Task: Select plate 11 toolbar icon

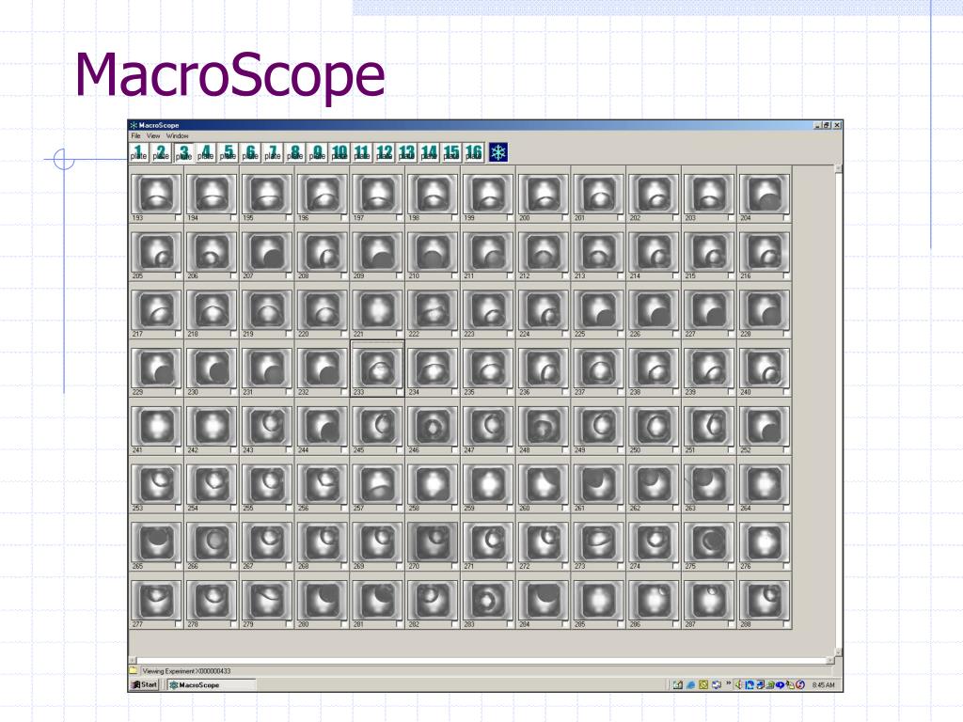Action: click(362, 152)
